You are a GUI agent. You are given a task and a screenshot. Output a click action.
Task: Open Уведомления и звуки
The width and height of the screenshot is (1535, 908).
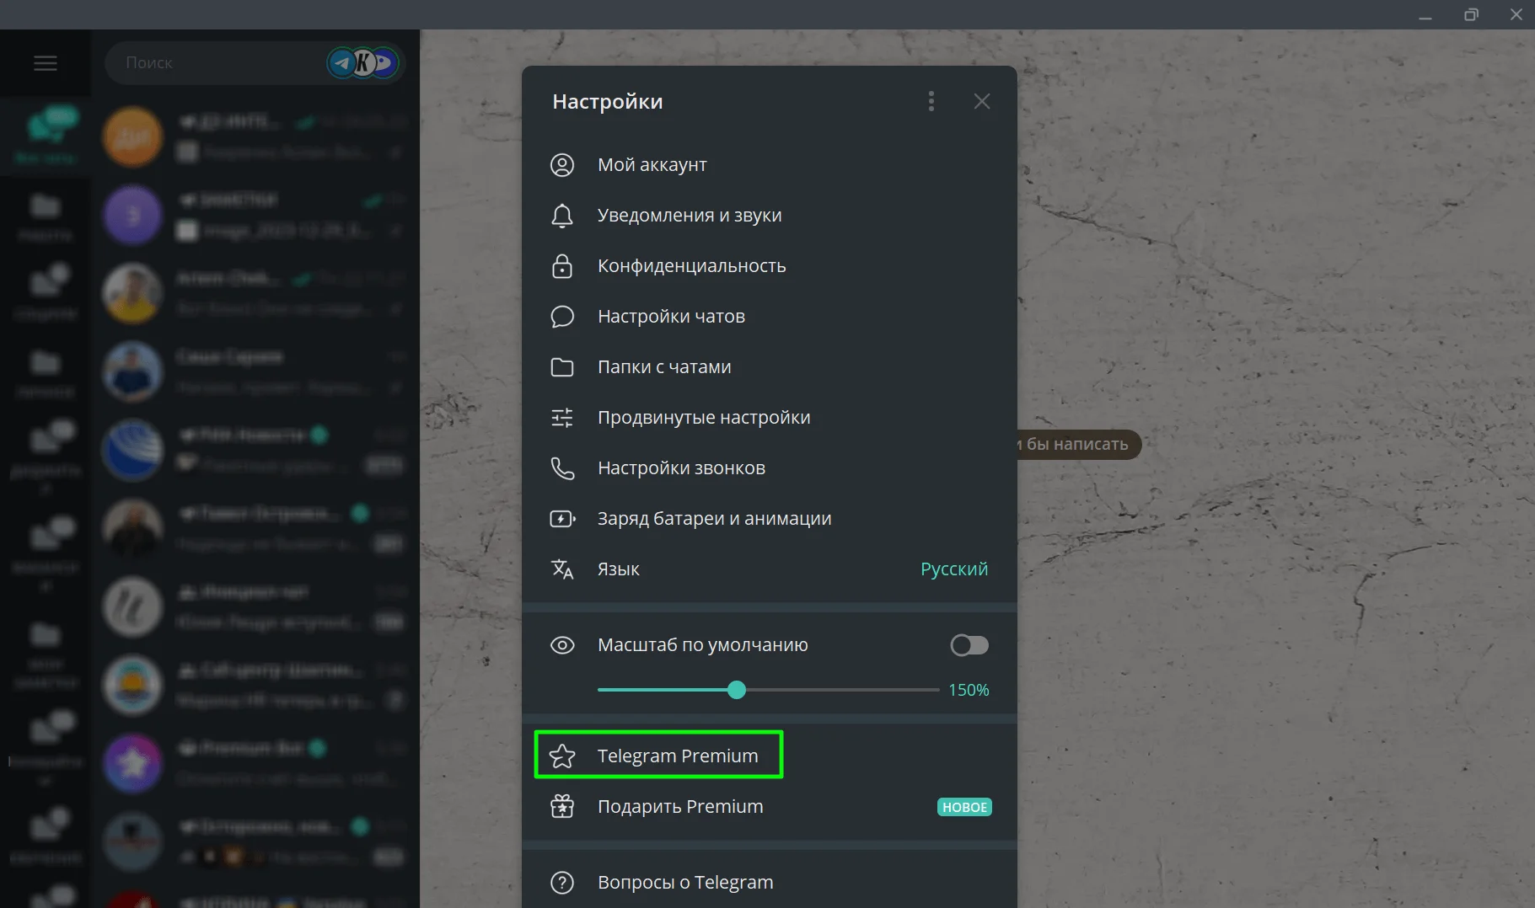point(770,216)
